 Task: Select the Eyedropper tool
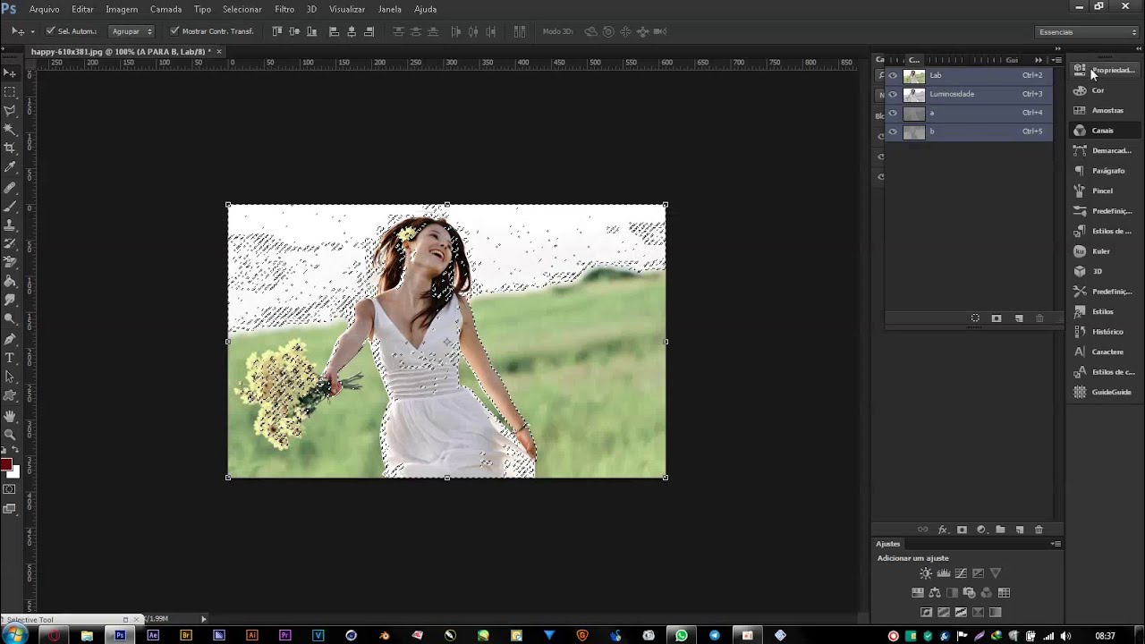10,166
